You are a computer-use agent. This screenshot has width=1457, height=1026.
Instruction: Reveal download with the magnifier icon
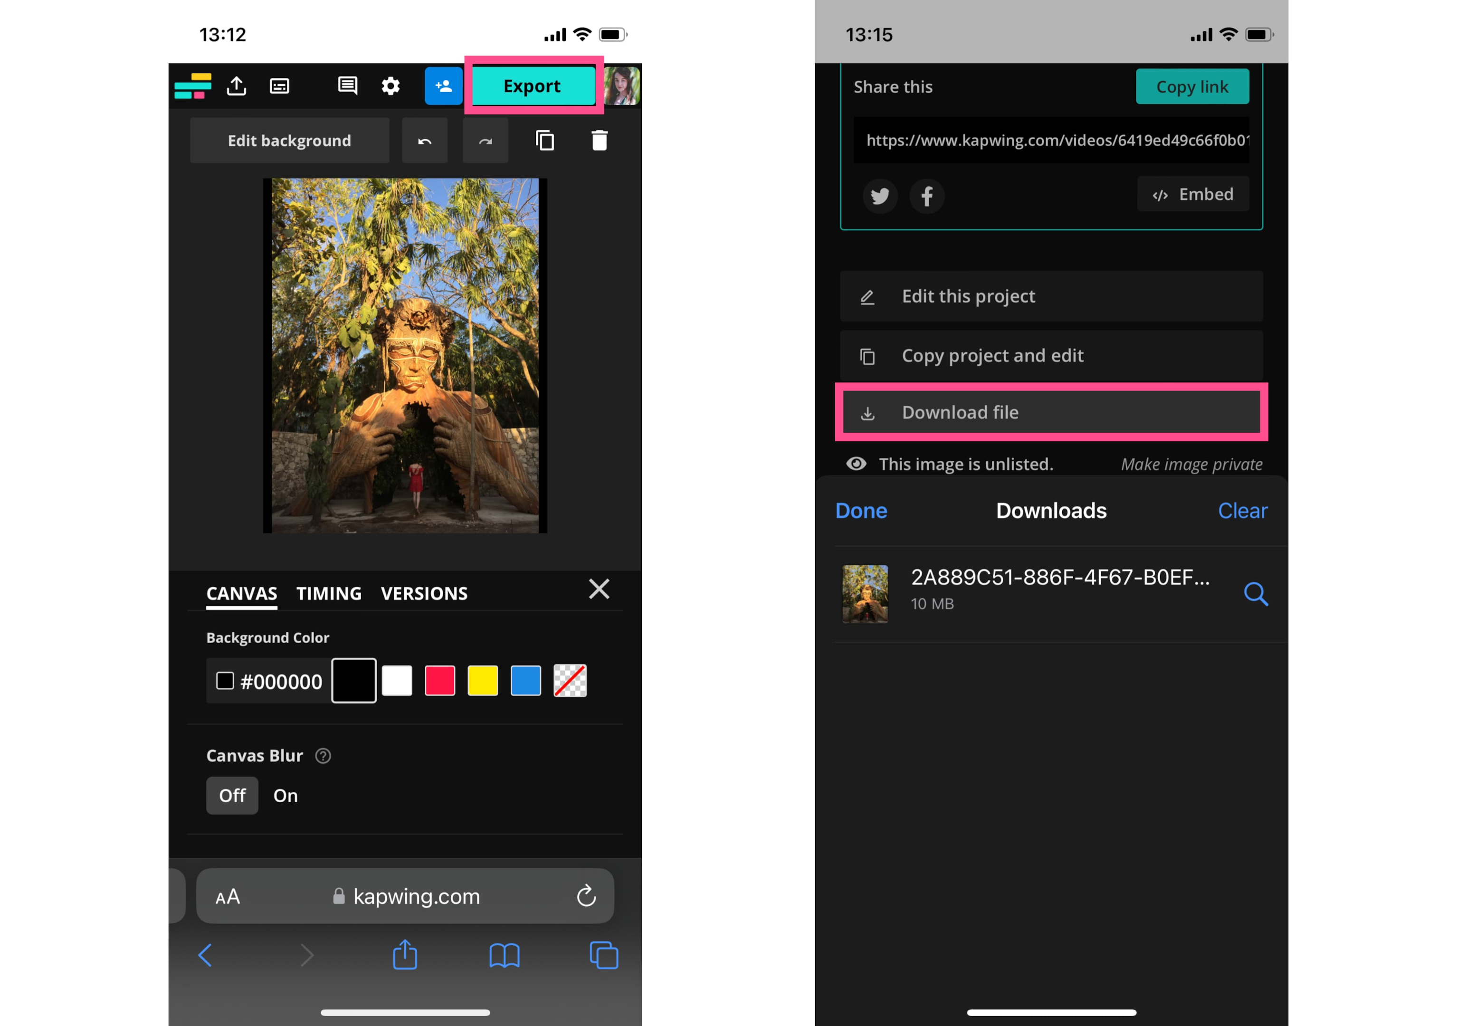click(x=1256, y=594)
